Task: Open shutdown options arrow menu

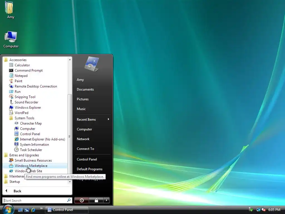Action: click(107, 200)
